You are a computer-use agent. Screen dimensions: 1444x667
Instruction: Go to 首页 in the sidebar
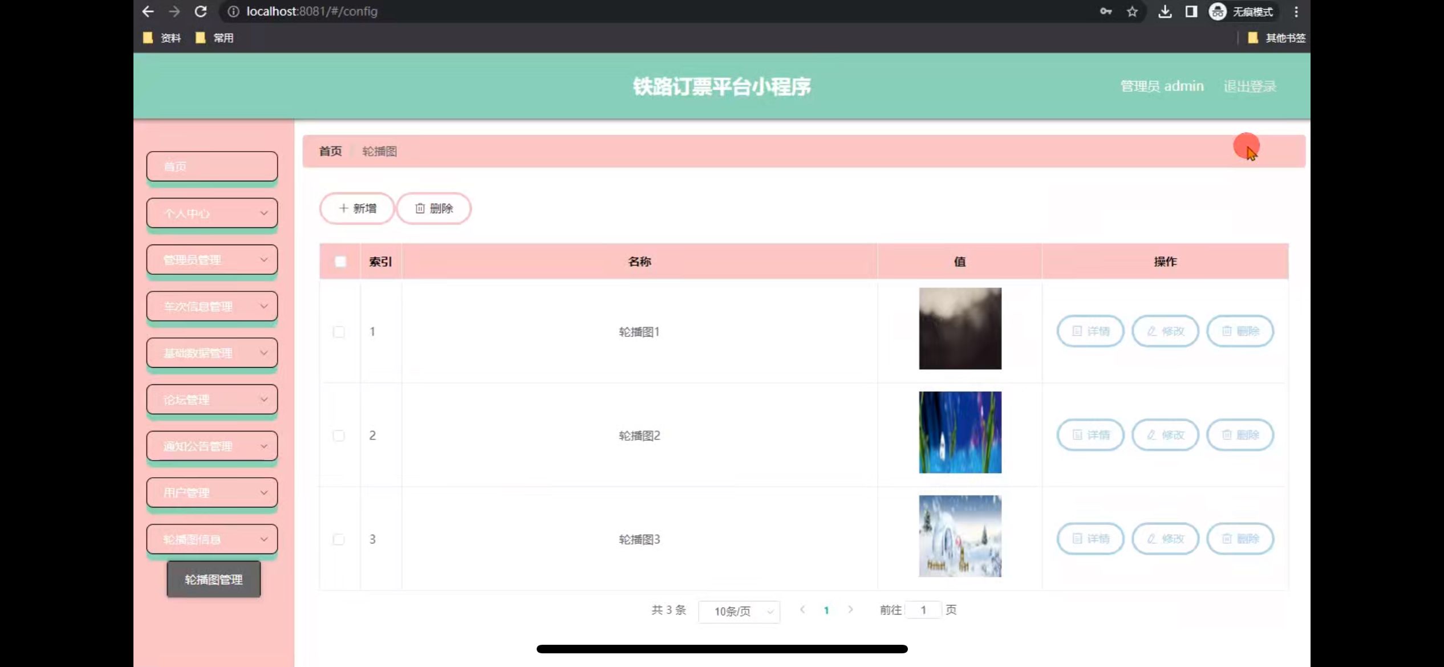[x=212, y=166]
